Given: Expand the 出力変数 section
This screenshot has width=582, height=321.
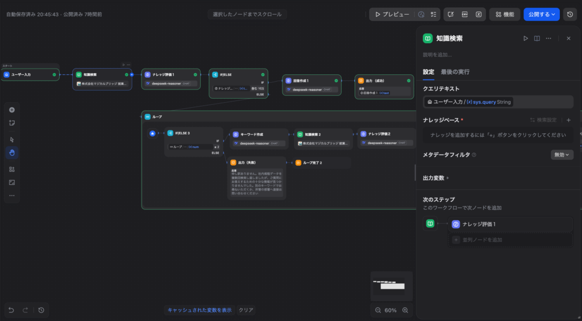Looking at the screenshot, I should [436, 178].
